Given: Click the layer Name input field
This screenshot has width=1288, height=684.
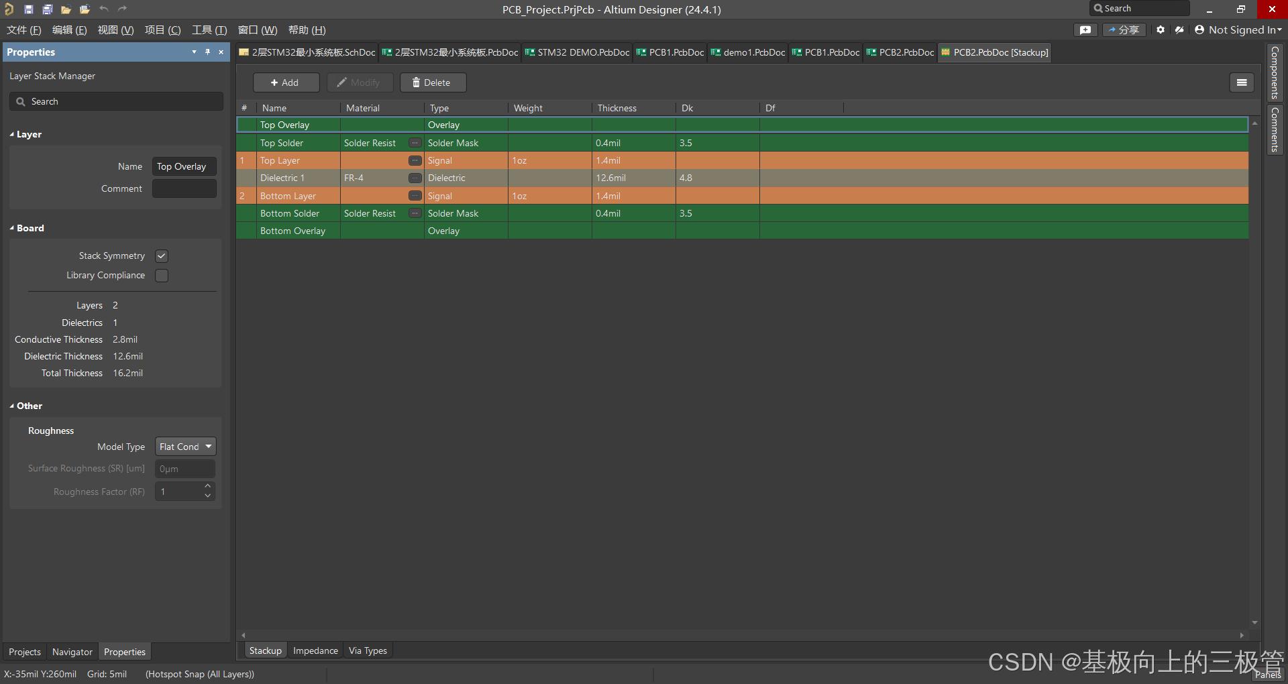Looking at the screenshot, I should 184,166.
